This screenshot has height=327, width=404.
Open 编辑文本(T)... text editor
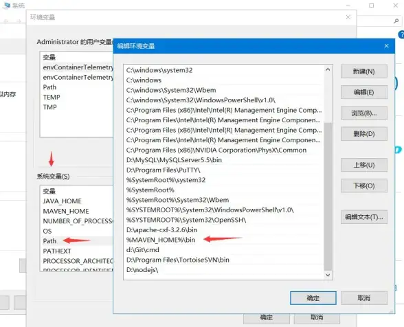[364, 217]
